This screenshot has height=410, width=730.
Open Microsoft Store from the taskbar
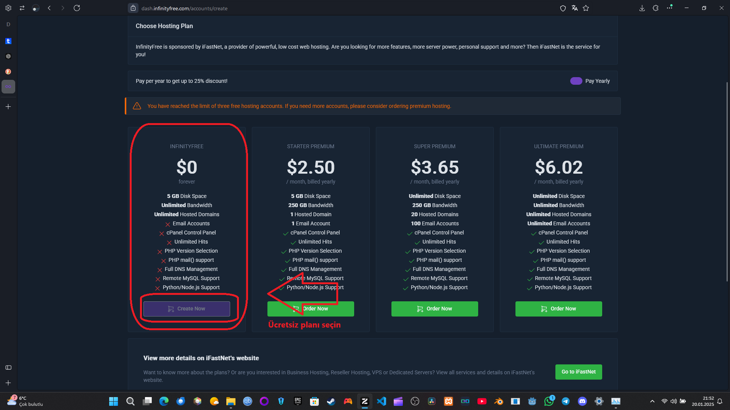tap(315, 401)
